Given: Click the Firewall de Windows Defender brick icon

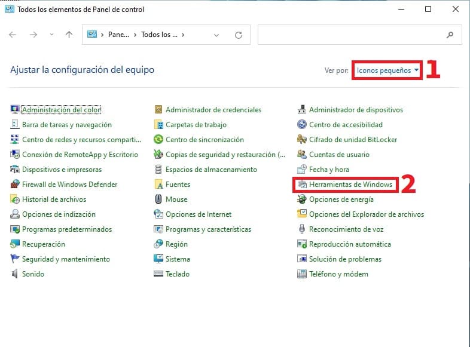Looking at the screenshot, I should [x=15, y=185].
